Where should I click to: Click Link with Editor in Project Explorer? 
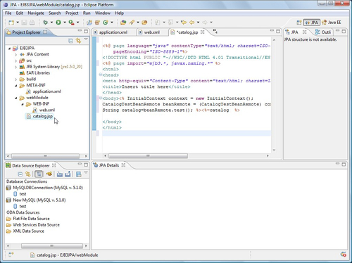tap(78, 41)
